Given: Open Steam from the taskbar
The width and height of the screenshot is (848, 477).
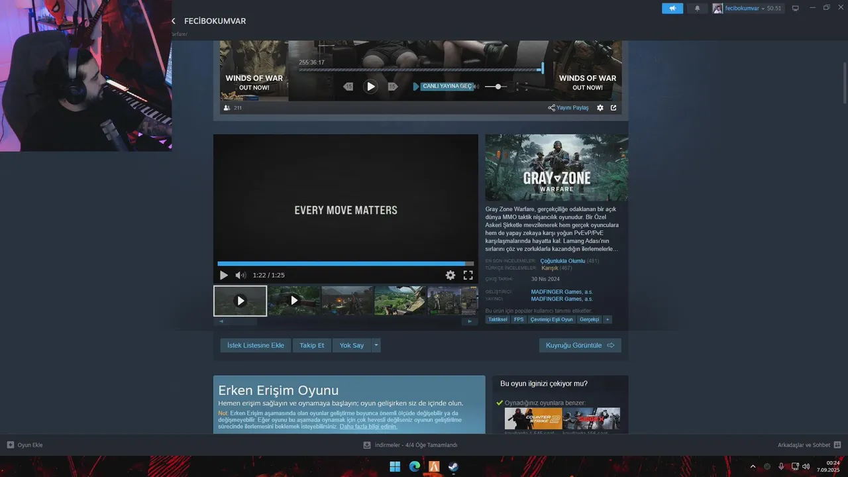Looking at the screenshot, I should (453, 466).
